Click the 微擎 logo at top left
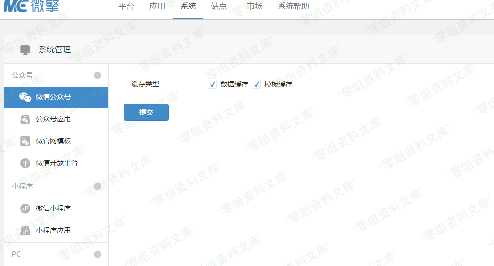The width and height of the screenshot is (494, 266). (x=30, y=6)
